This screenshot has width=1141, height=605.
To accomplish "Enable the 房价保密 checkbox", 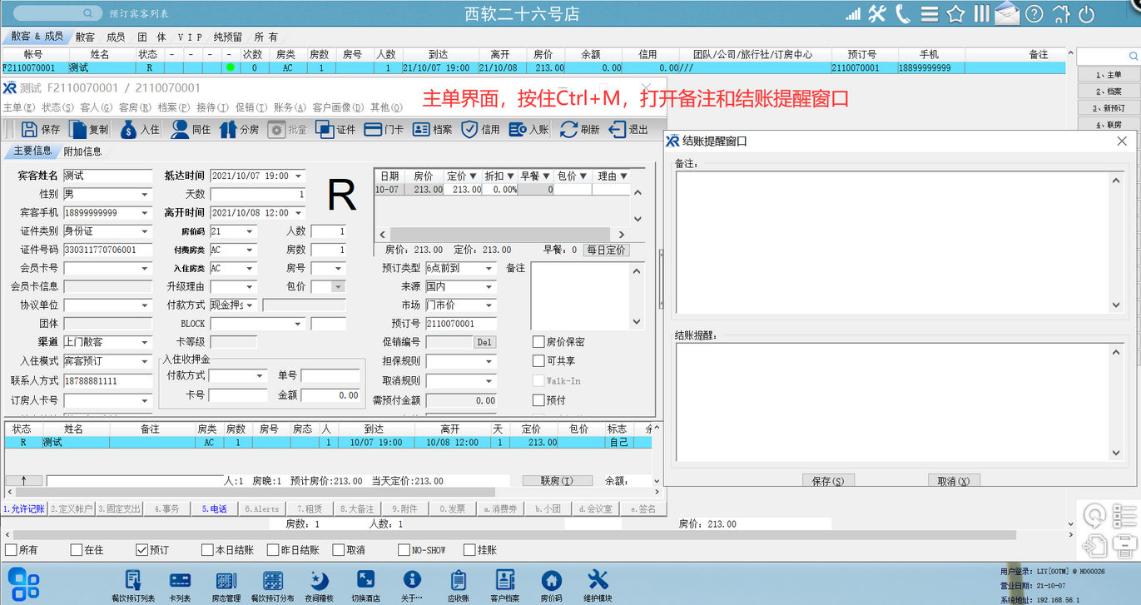I will 538,341.
